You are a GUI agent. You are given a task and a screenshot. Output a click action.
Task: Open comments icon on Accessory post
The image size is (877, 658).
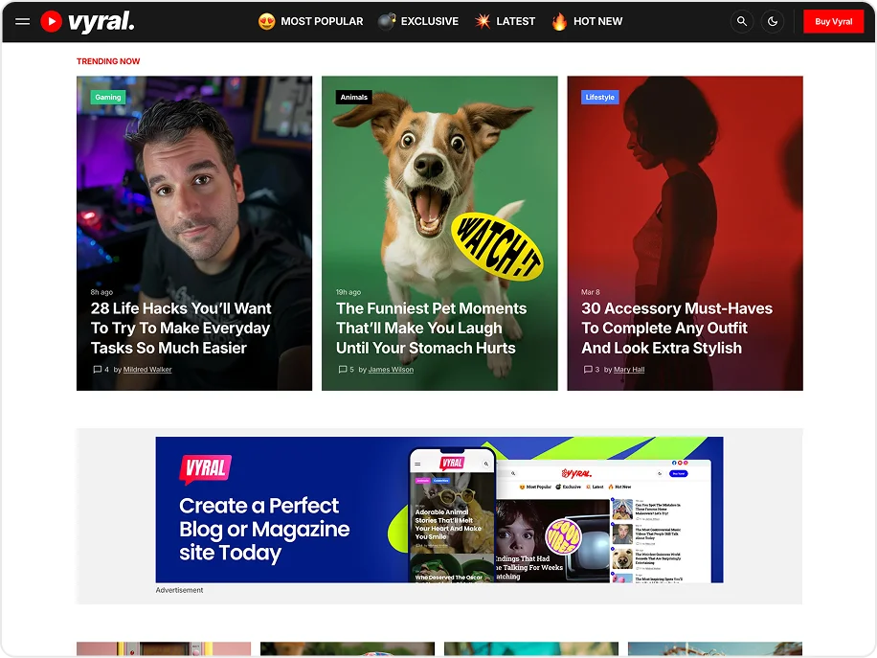588,370
